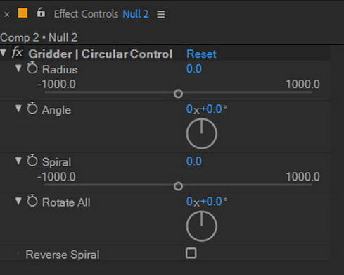Viewport: 344px width, 275px height.
Task: Toggle the Radius stopwatch keyframe icon
Action: 32,68
